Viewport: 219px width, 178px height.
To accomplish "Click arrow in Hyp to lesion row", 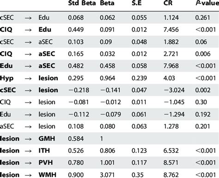I will point(28,78).
